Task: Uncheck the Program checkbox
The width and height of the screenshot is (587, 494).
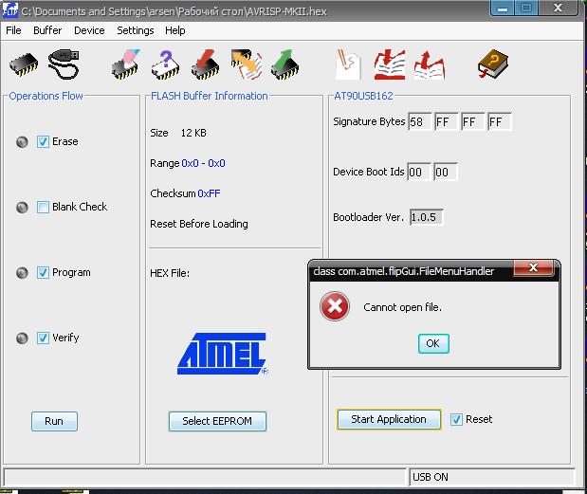Action: [43, 273]
